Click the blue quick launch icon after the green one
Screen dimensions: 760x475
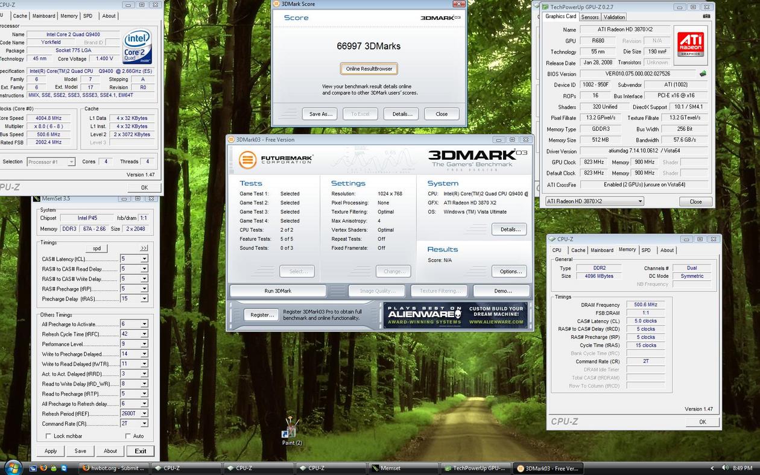63,468
